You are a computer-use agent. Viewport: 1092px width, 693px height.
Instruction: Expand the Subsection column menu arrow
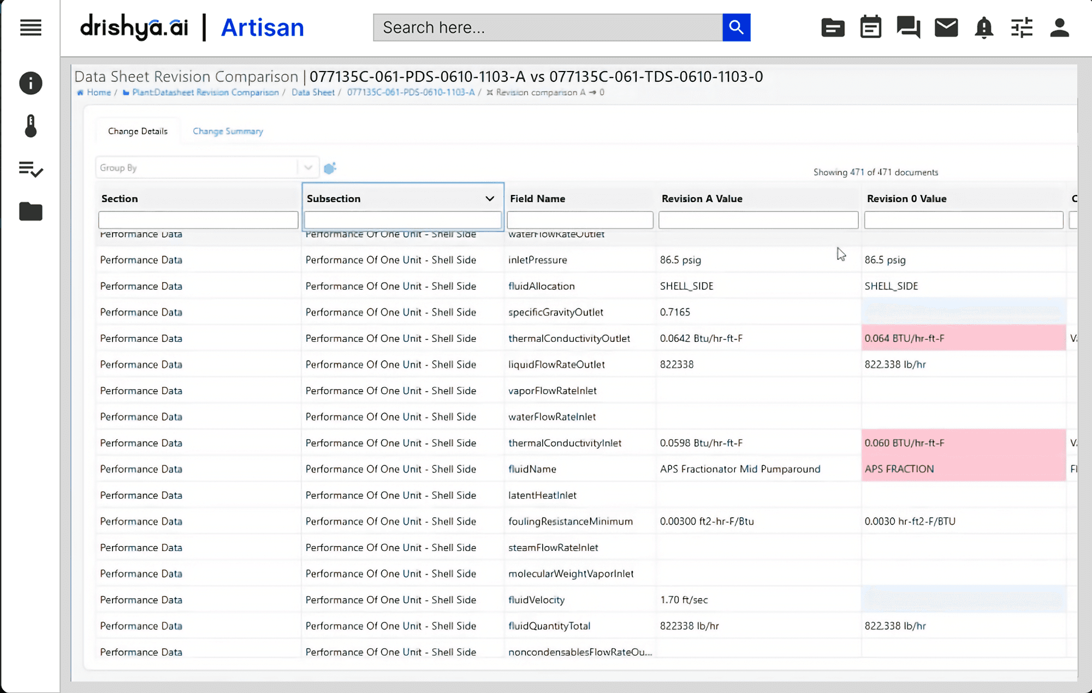click(x=490, y=199)
